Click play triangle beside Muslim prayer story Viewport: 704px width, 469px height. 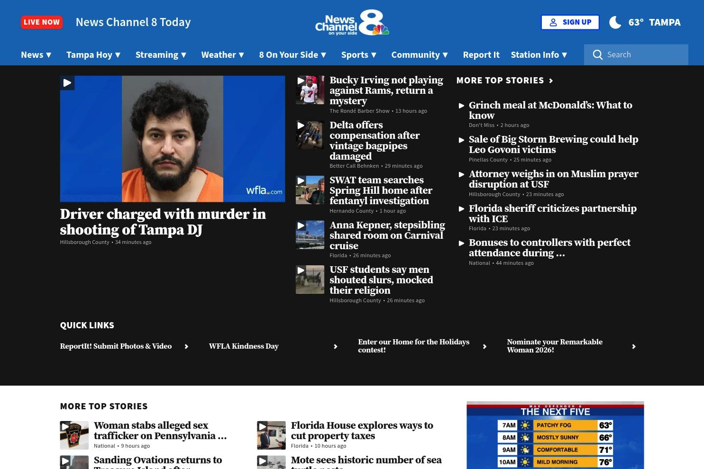coord(461,174)
